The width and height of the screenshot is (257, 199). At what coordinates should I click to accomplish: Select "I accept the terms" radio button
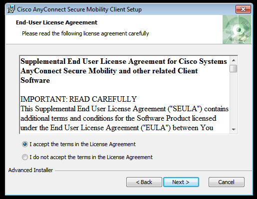coord(25,144)
